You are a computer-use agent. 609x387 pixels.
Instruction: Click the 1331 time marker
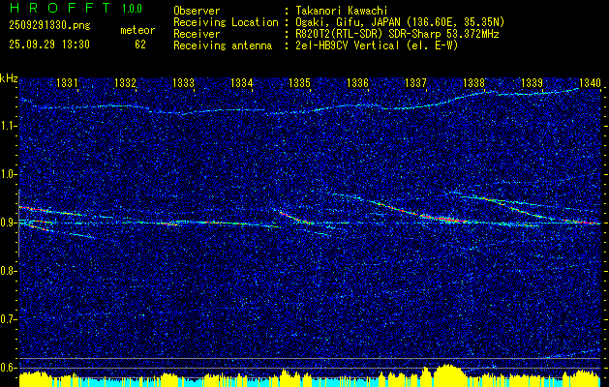67,82
